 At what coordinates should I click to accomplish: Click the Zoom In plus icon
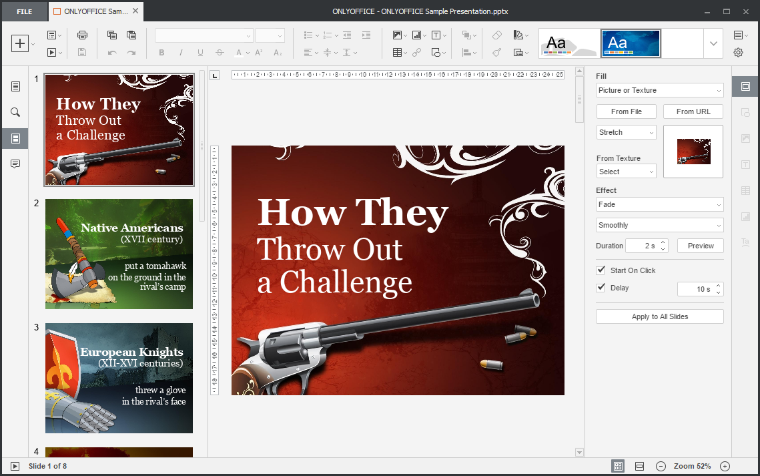point(725,466)
